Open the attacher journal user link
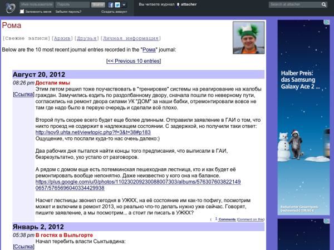This screenshot has width=334, height=250. click(x=189, y=4)
